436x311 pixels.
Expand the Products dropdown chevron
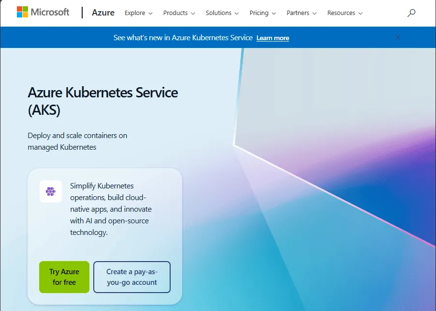193,13
